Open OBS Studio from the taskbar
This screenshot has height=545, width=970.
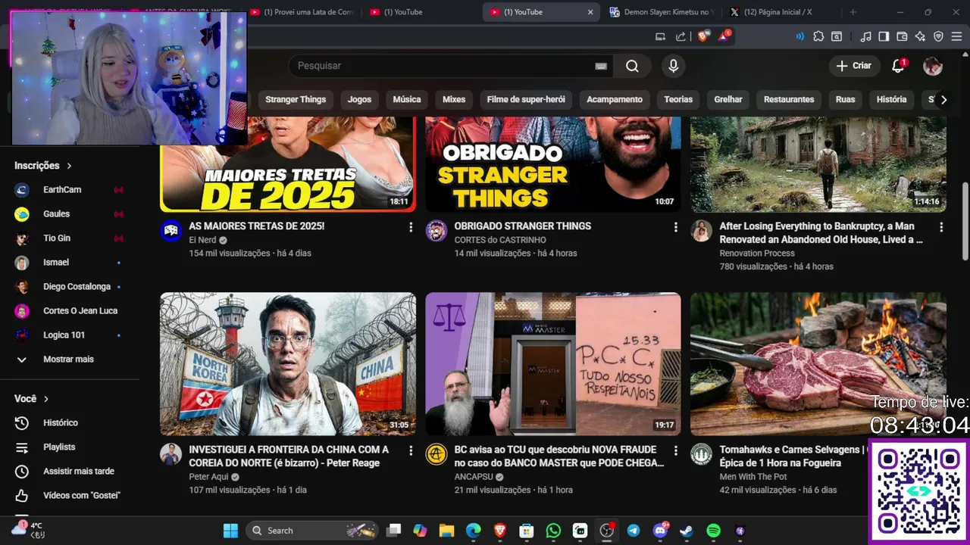pyautogui.click(x=606, y=531)
